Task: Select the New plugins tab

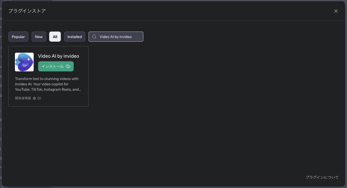Action: point(39,37)
